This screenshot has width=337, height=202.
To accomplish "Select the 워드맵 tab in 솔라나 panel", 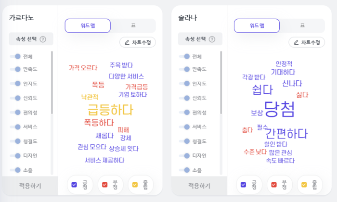I will [257, 26].
